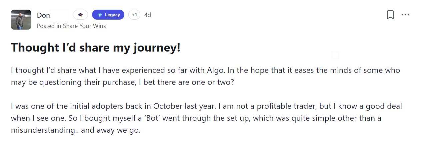The width and height of the screenshot is (421, 141).
Task: Bookmark this post with the bookmark icon
Action: (390, 15)
